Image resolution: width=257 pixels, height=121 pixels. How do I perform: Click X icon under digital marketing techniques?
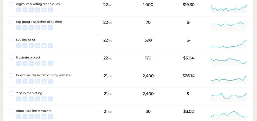[50, 10]
